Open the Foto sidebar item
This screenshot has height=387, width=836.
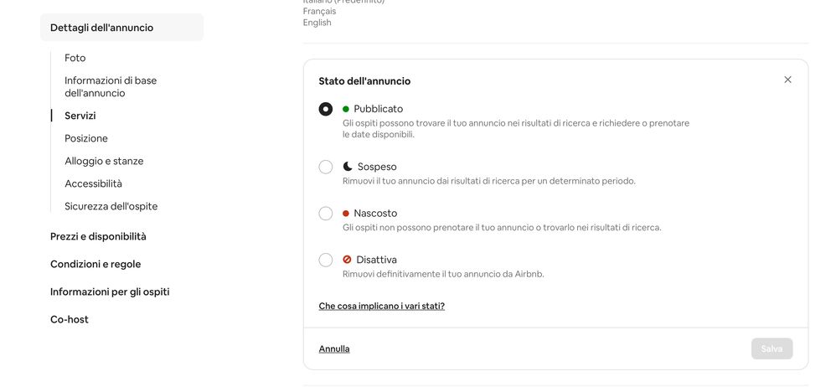(x=75, y=58)
